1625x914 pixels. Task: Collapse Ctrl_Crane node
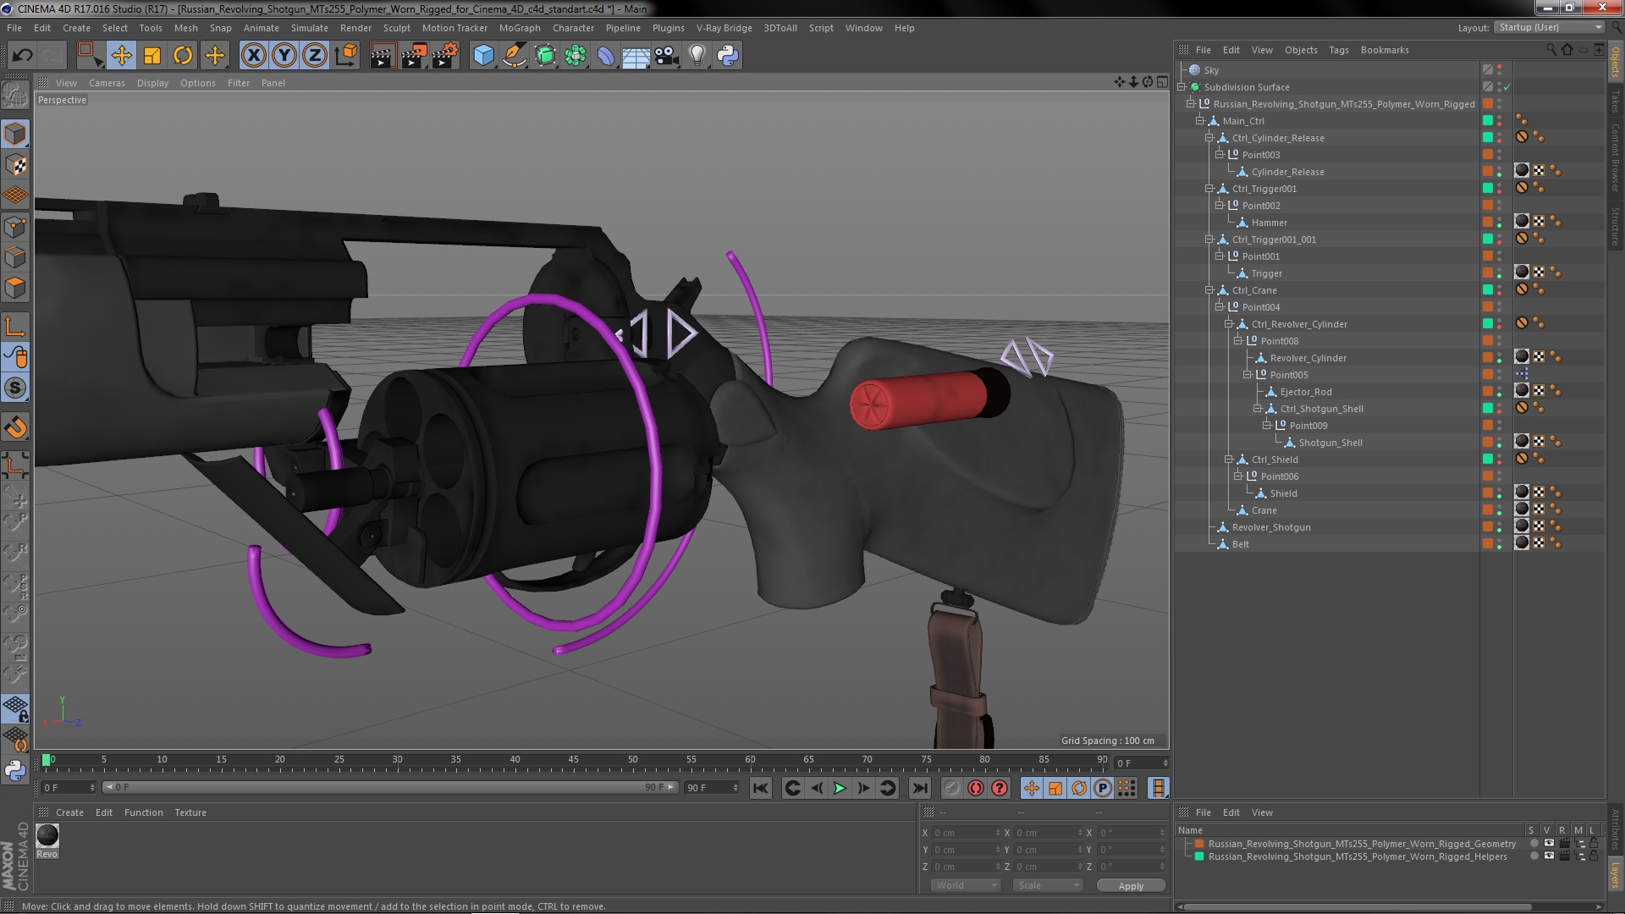coord(1209,290)
